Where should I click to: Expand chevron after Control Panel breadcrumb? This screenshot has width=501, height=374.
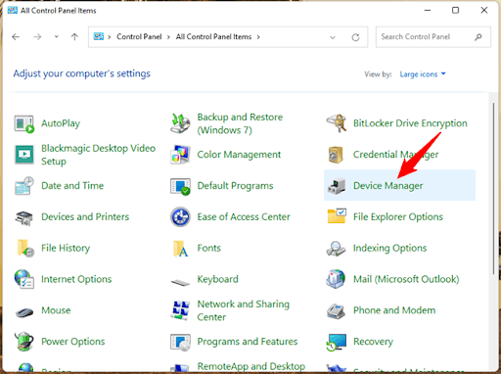pyautogui.click(x=168, y=37)
